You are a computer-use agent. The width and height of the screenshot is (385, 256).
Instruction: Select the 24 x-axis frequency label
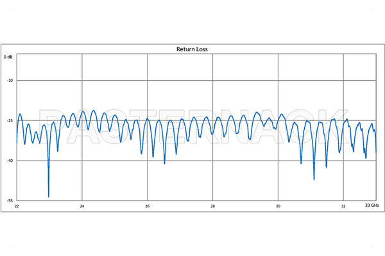coord(82,206)
